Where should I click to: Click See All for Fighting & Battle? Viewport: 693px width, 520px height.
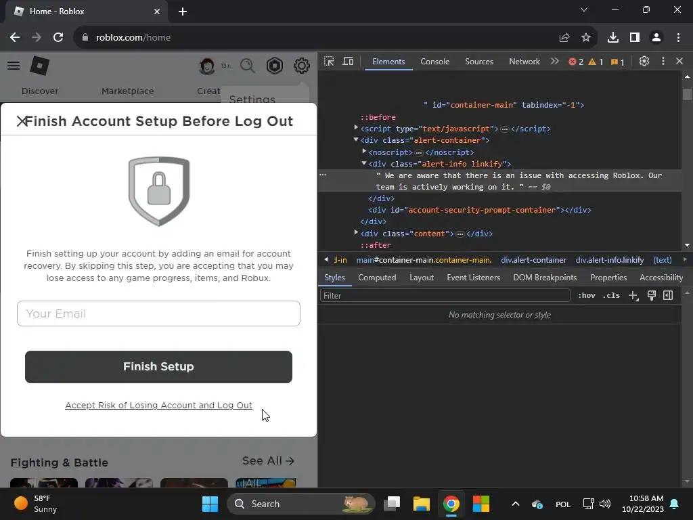point(268,460)
